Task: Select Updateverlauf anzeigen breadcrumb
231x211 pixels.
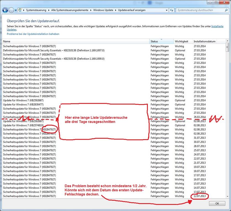Action: (x=132, y=10)
